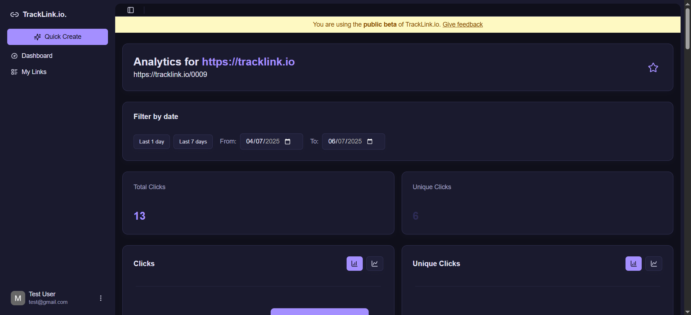Switch Unique Clicks chart to bar view

633,264
